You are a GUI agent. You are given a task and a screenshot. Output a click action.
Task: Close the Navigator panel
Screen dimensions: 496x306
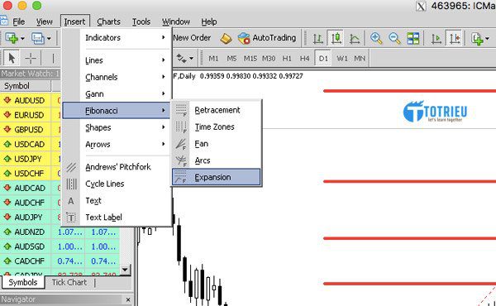pyautogui.click(x=128, y=299)
